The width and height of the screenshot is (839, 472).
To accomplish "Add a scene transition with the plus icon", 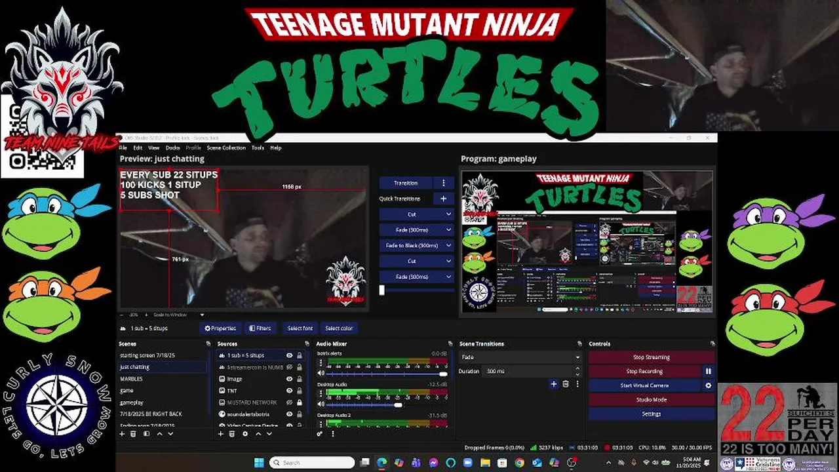I will click(x=554, y=384).
